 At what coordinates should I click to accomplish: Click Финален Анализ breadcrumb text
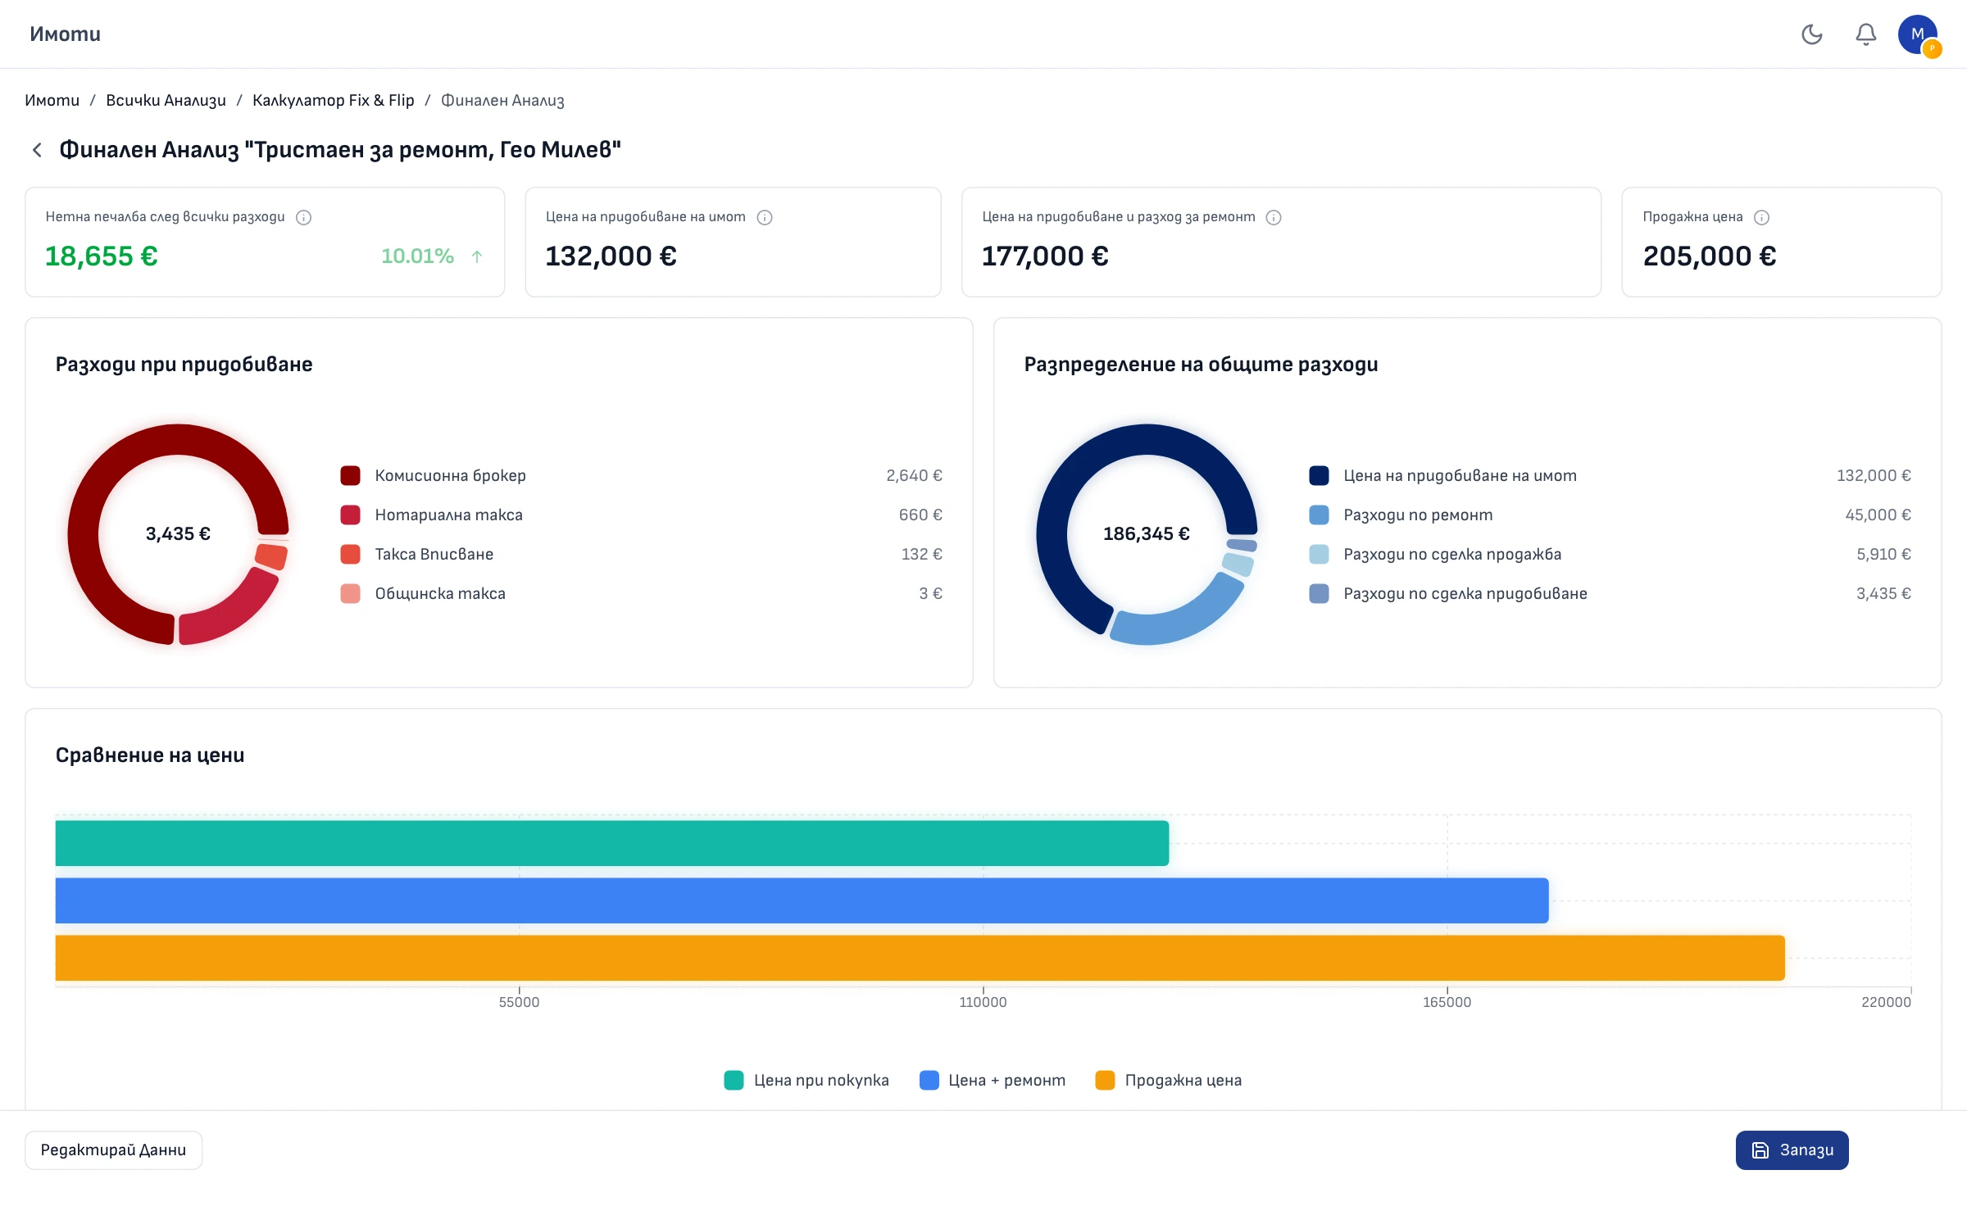point(502,100)
